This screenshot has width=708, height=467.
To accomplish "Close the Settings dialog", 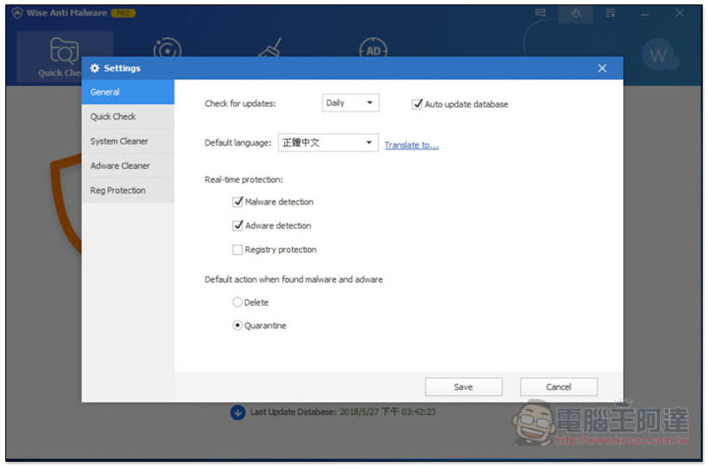I will pyautogui.click(x=602, y=68).
